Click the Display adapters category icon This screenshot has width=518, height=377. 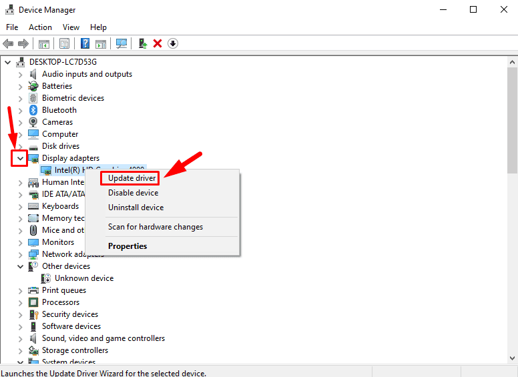33,158
